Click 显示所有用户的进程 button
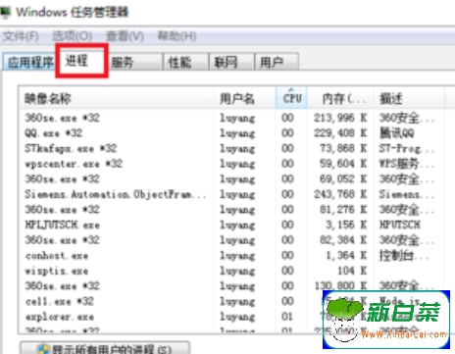 coord(105,349)
